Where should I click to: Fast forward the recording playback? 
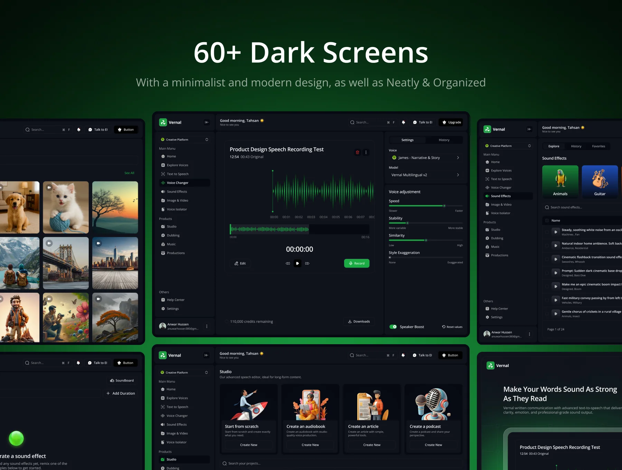(x=307, y=263)
